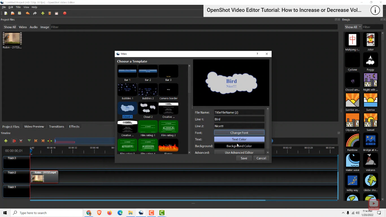Center the timeline on the playhead icon
The width and height of the screenshot is (386, 217).
(x=50, y=141)
